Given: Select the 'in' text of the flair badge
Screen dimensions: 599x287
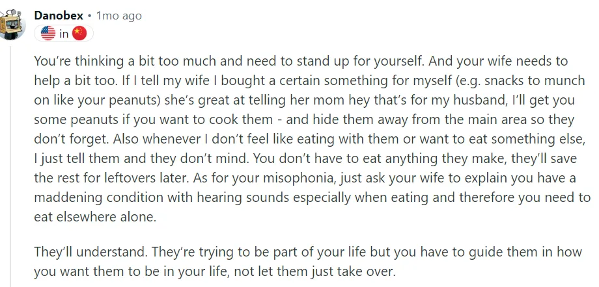Looking at the screenshot, I should coord(64,34).
